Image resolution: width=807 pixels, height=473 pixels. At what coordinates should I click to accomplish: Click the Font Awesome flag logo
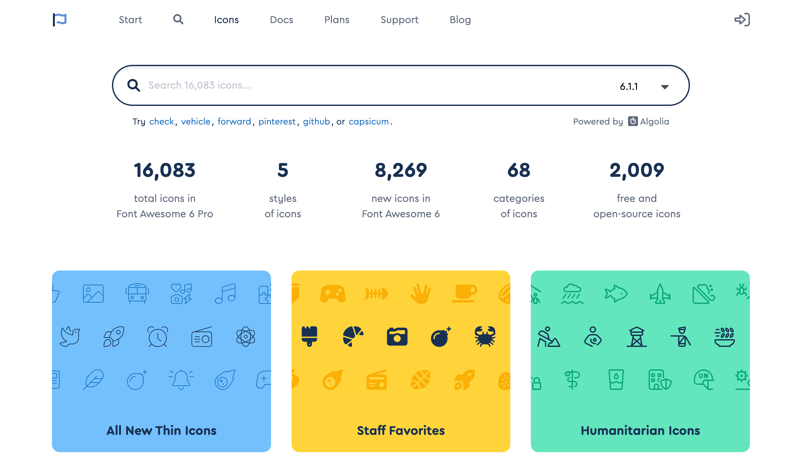pyautogui.click(x=60, y=20)
